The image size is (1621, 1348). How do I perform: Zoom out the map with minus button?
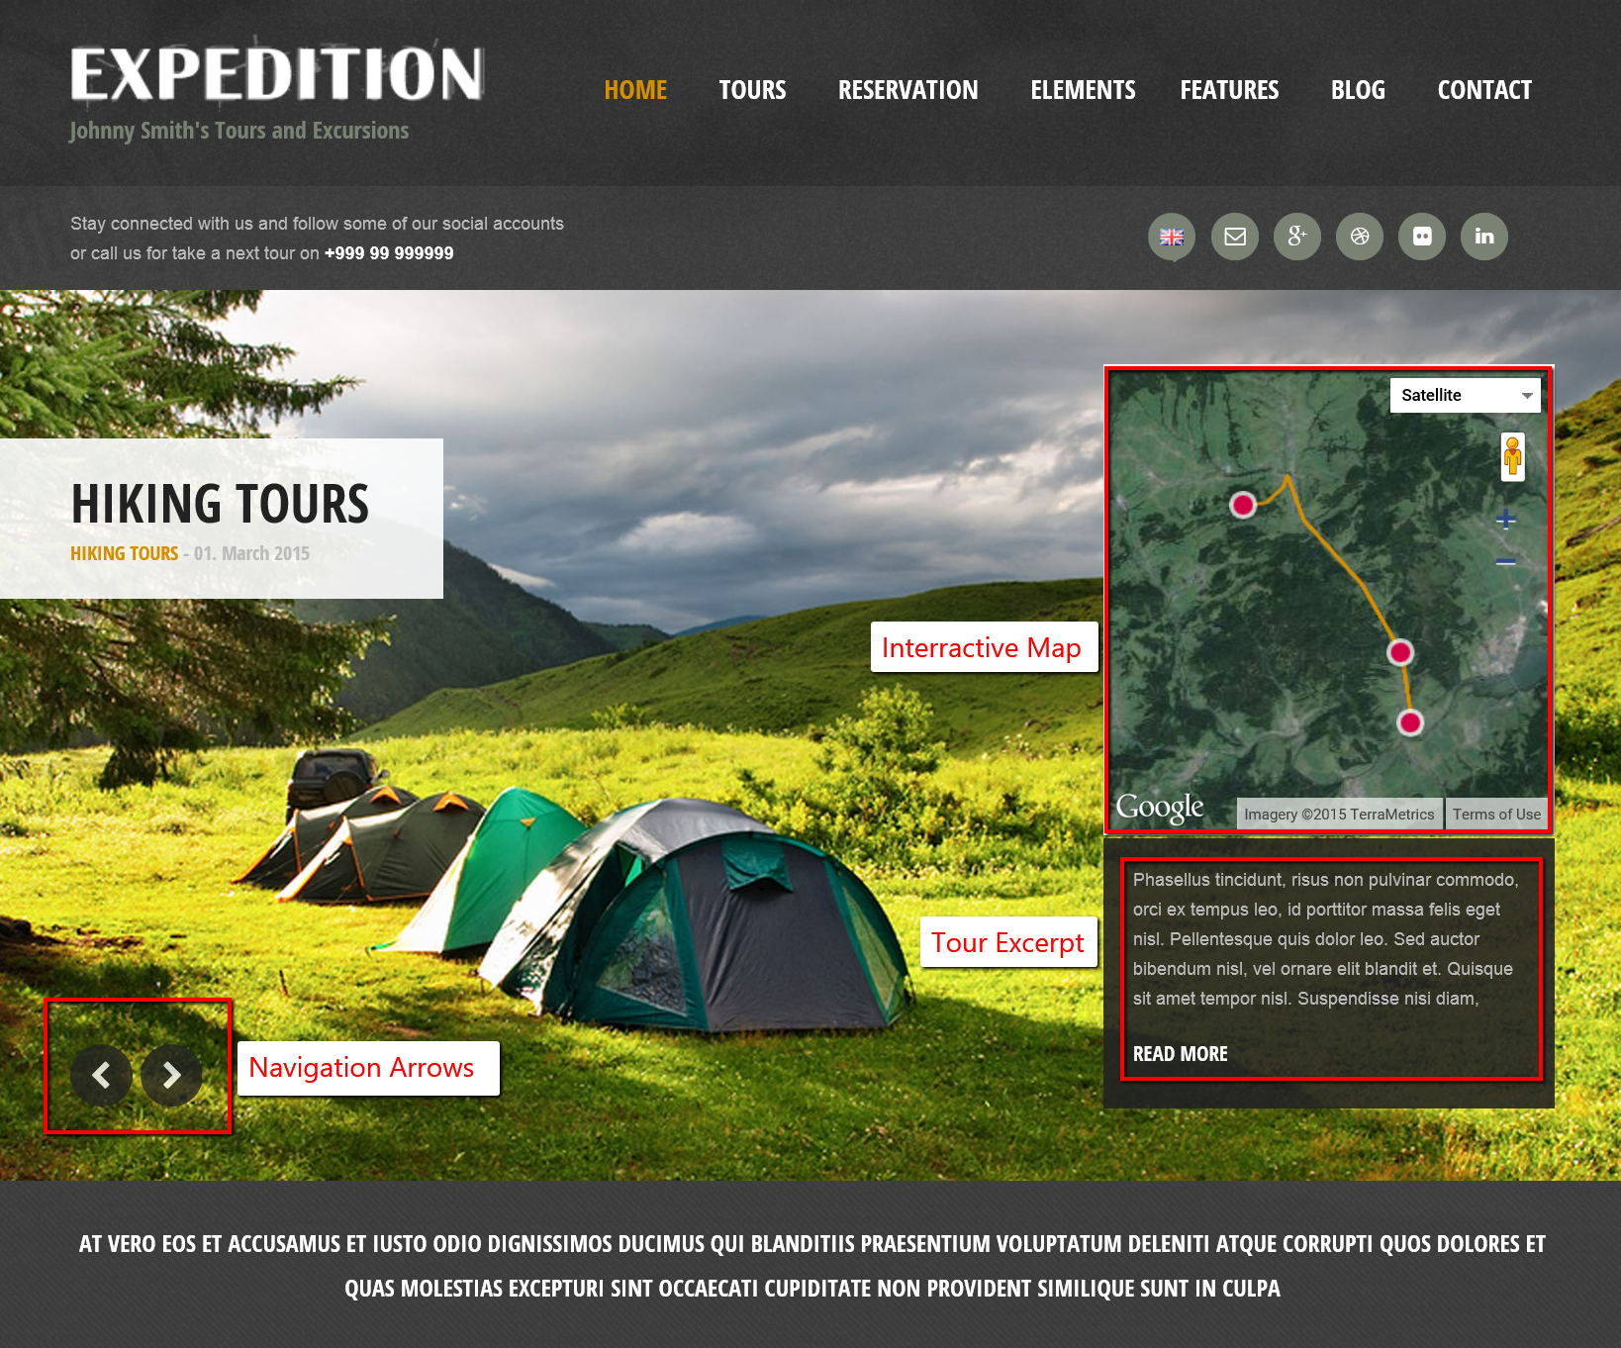coord(1505,562)
